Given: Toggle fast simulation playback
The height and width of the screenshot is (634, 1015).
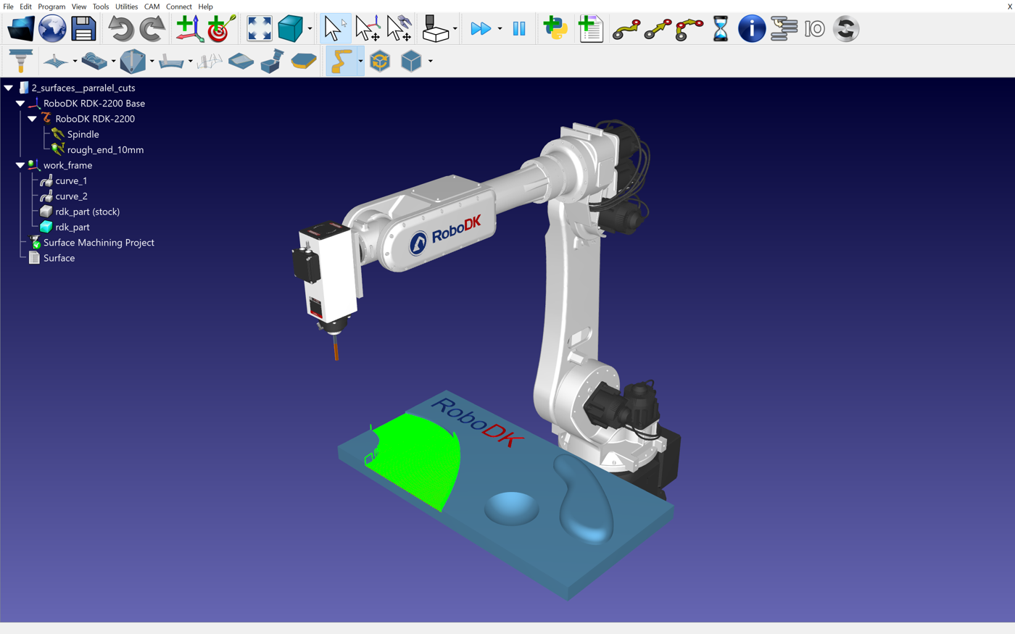Looking at the screenshot, I should (x=480, y=28).
